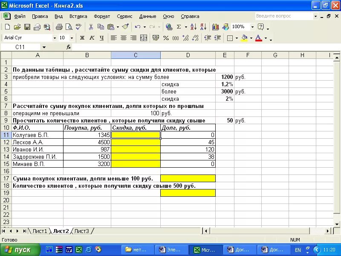Open Print Preview
This screenshot has height=256, width=341.
point(69,27)
